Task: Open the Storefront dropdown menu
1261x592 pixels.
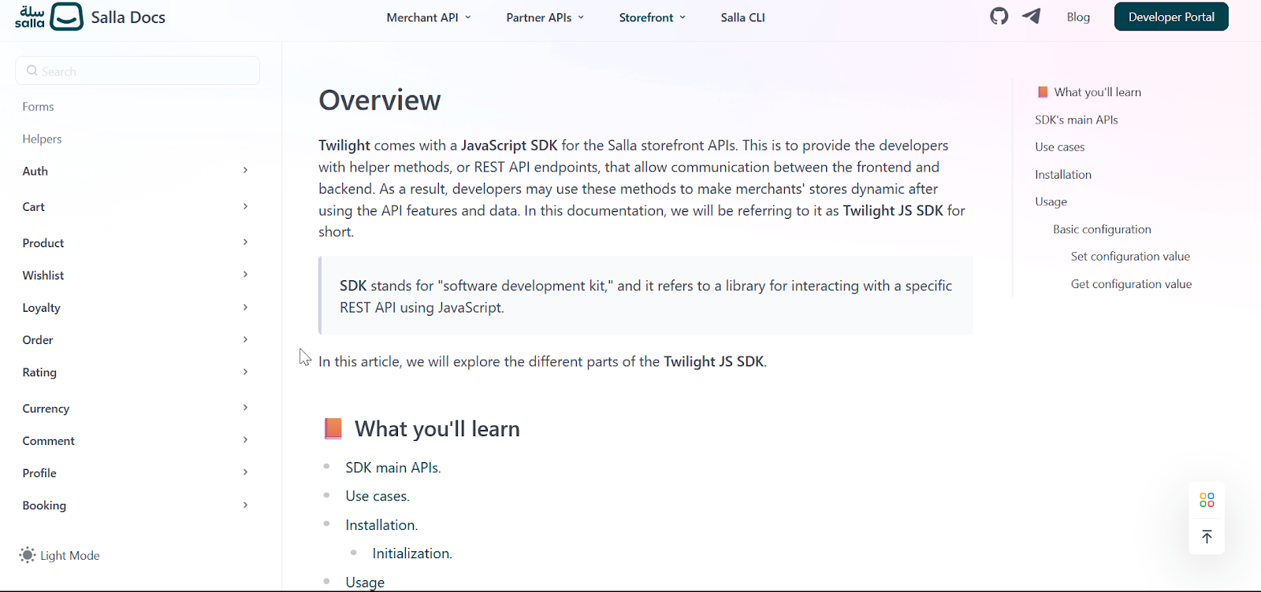Action: click(653, 17)
